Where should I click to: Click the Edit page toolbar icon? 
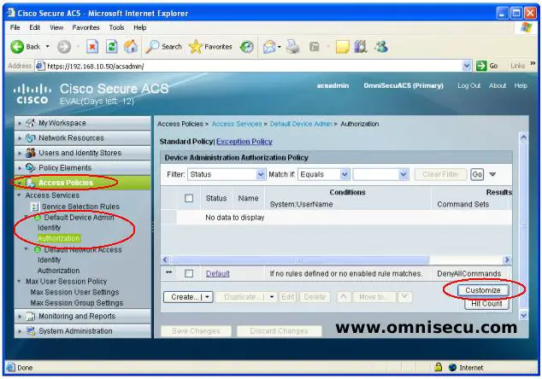(315, 47)
